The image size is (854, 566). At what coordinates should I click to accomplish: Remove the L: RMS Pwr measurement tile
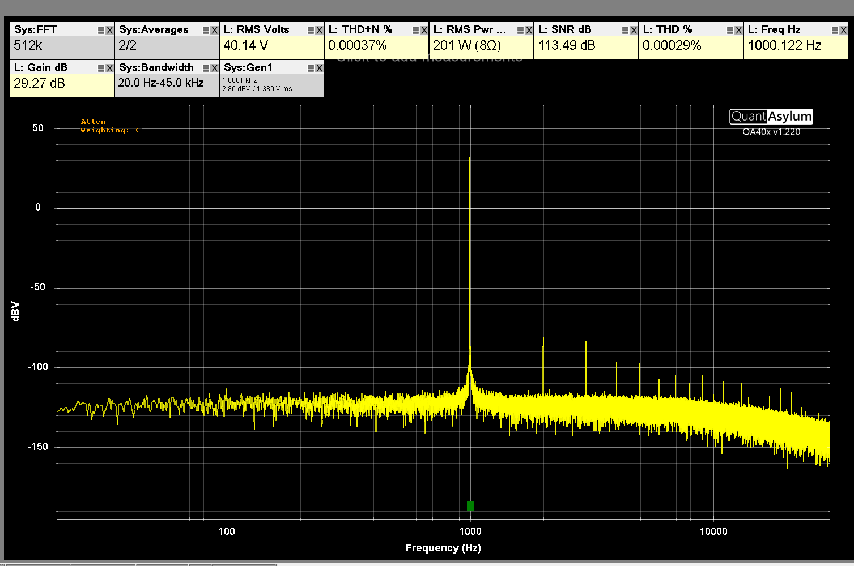pyautogui.click(x=529, y=31)
